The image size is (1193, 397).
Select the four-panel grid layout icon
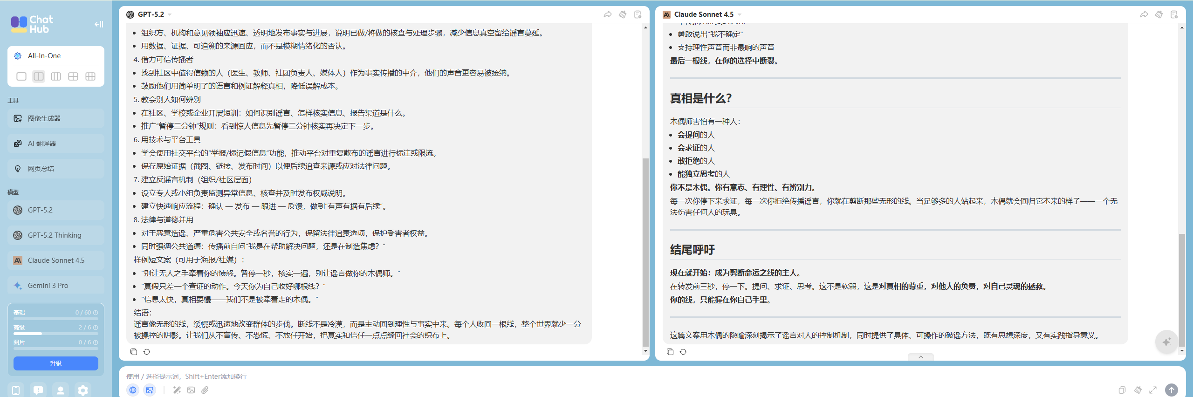coord(73,76)
